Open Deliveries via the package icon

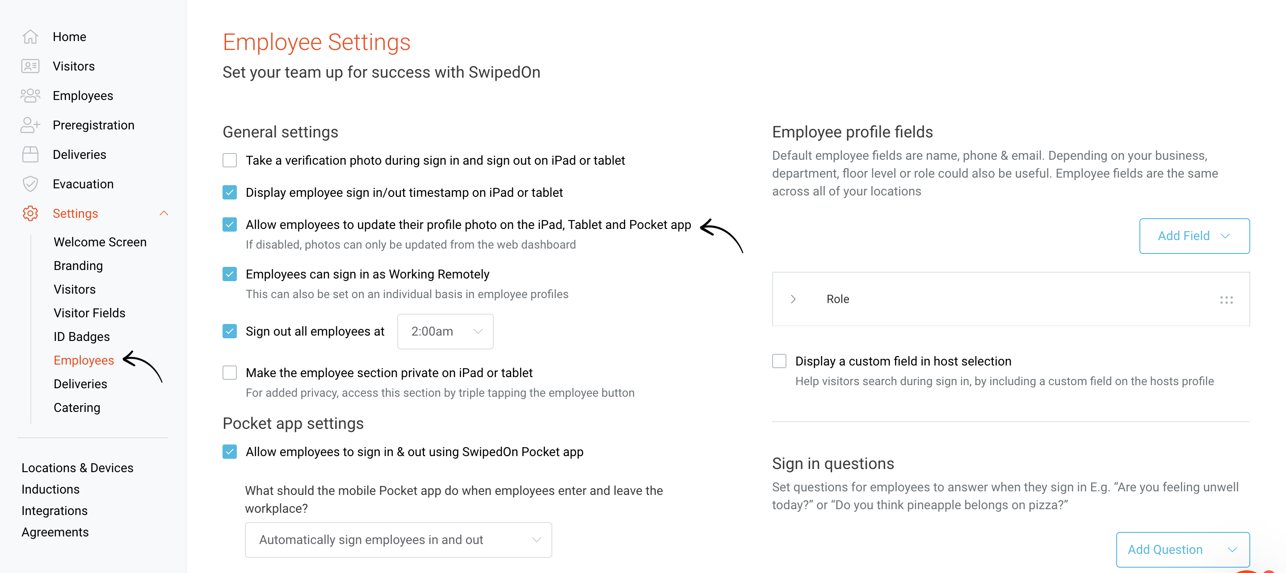(30, 154)
